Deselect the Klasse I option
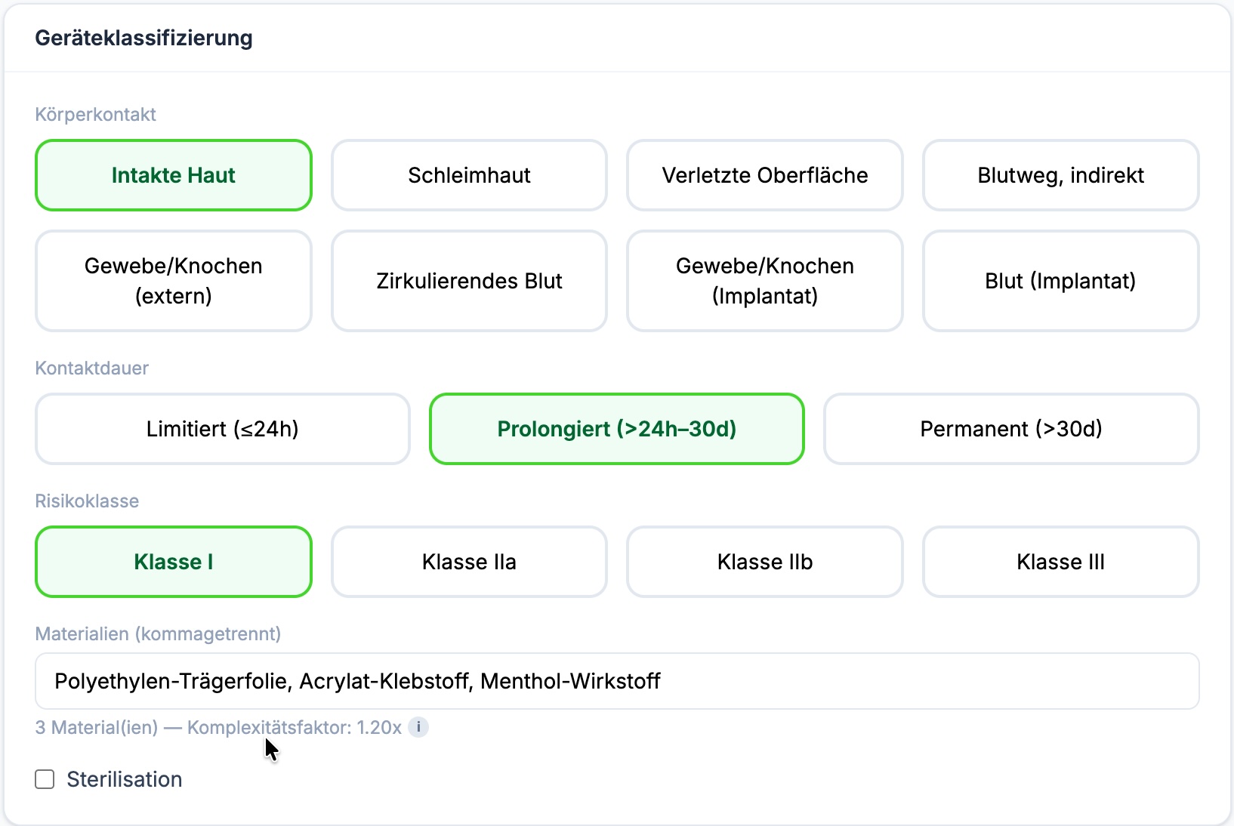This screenshot has width=1234, height=826. (173, 562)
